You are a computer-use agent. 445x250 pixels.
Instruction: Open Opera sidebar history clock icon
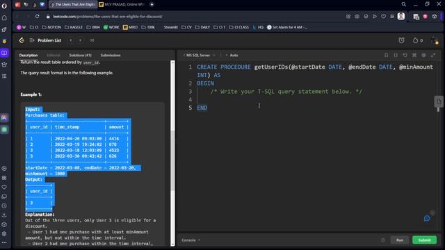[x=4, y=206]
